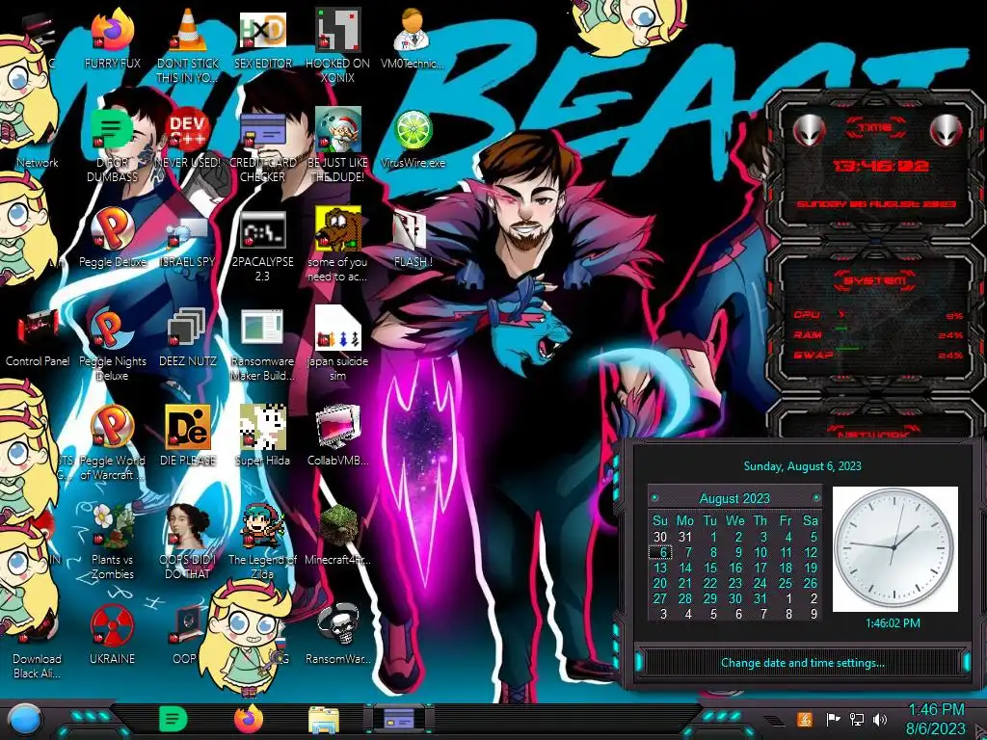
Task: Go to previous month in calendar
Action: (x=654, y=498)
